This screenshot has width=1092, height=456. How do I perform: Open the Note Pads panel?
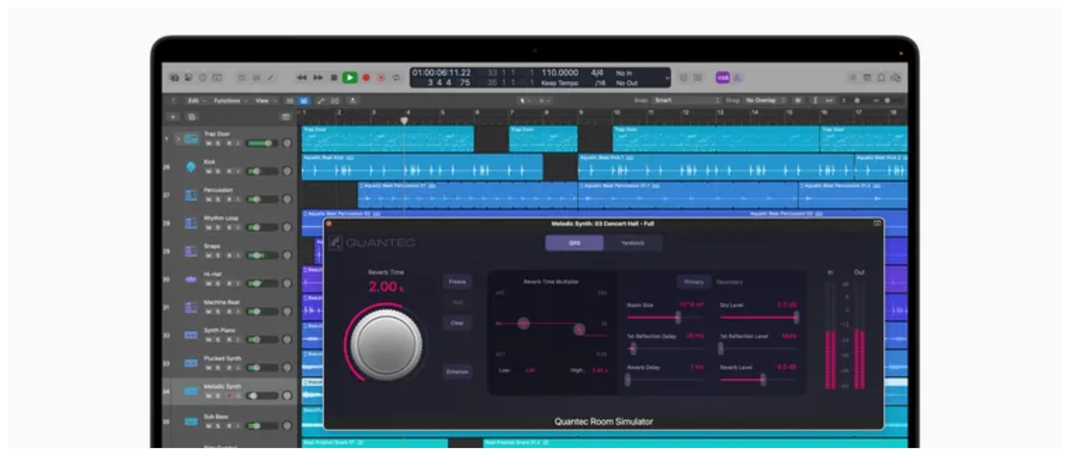click(x=867, y=78)
